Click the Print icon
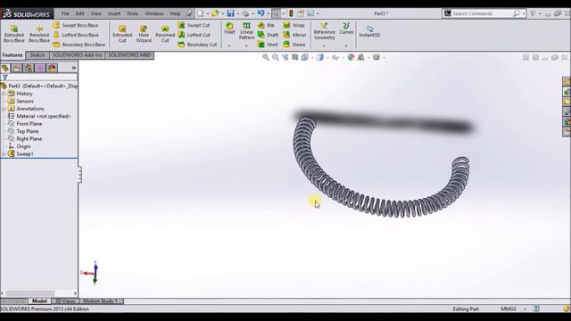 click(x=246, y=13)
